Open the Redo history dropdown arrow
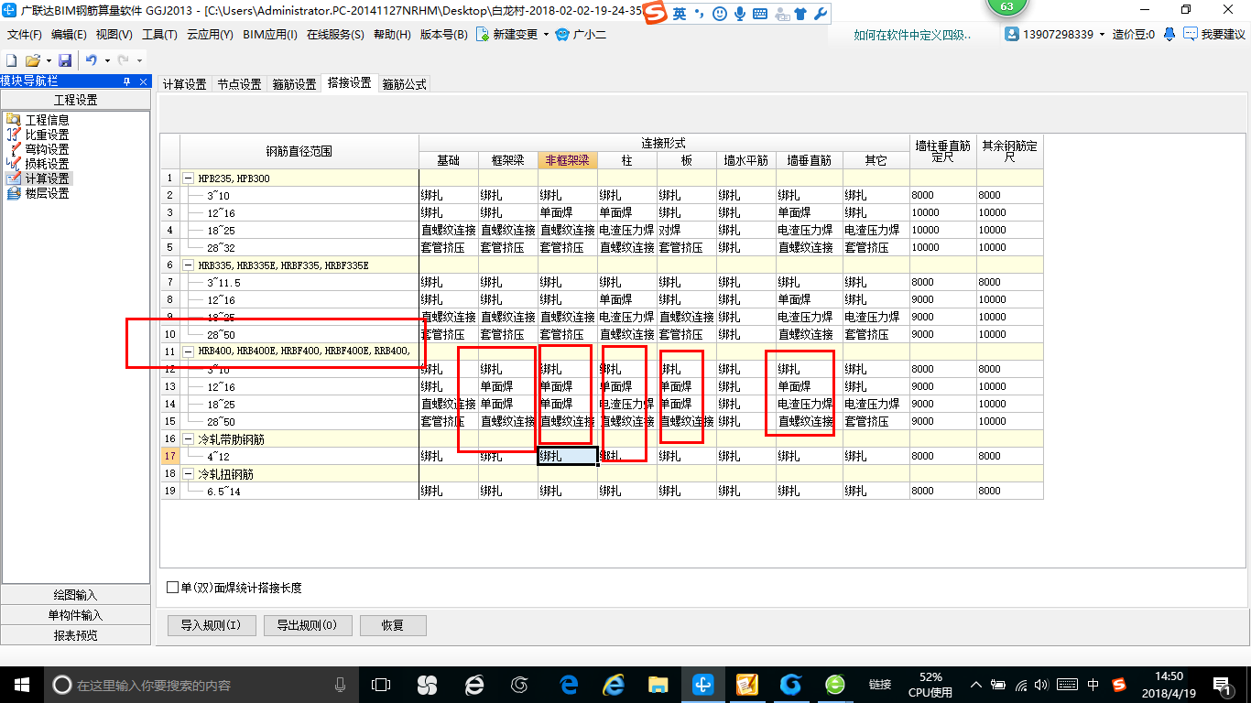1251x703 pixels. tap(139, 60)
